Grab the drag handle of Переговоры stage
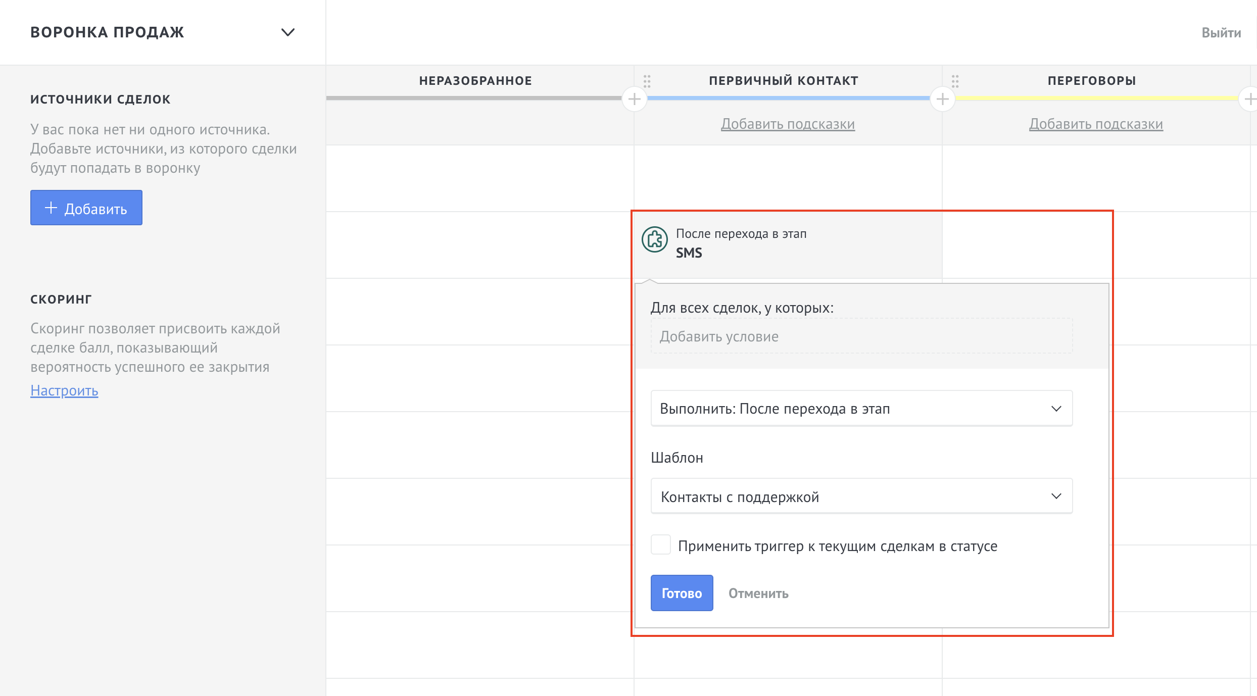This screenshot has width=1257, height=696. (x=955, y=81)
